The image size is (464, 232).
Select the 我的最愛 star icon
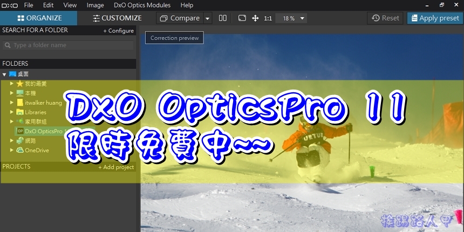coord(20,84)
